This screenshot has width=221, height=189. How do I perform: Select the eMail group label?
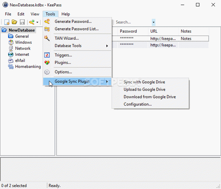point(20,61)
